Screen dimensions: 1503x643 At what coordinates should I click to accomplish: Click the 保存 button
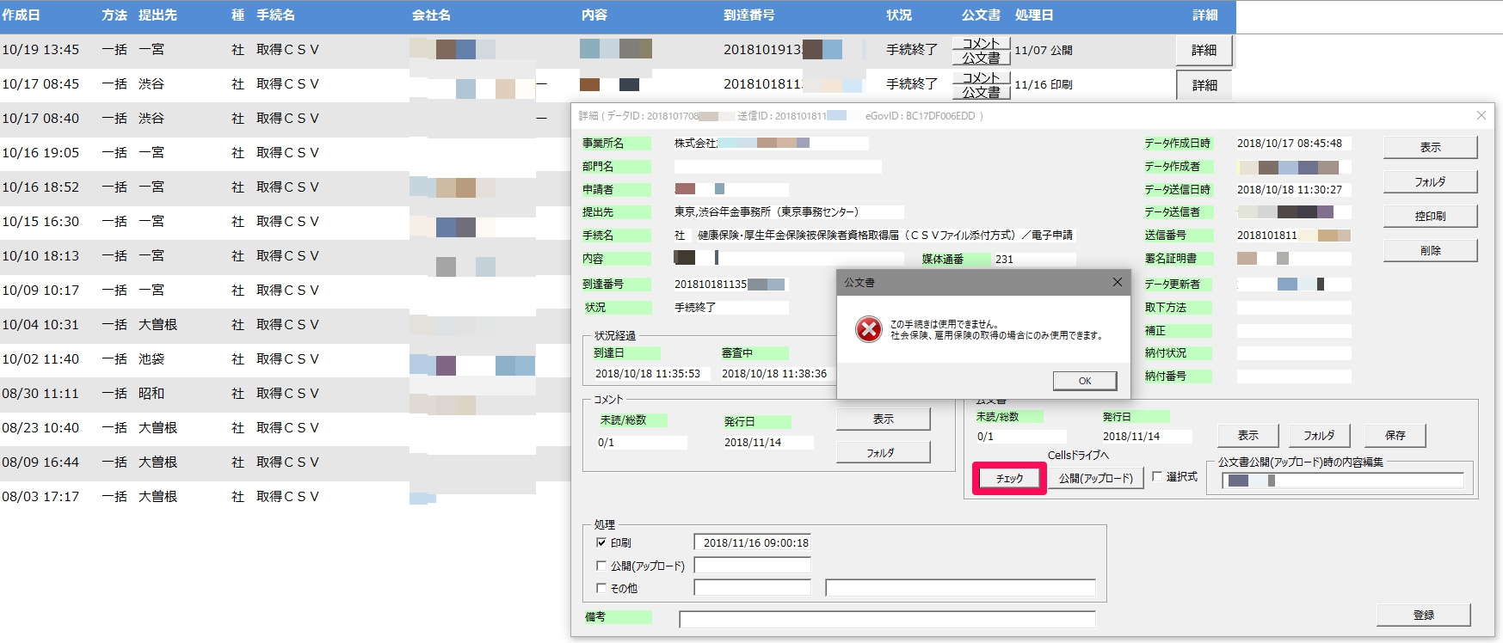[x=1395, y=436]
